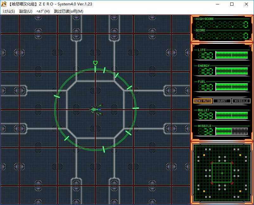This screenshot has height=205, width=254.
Task: Click the top-left yellow marker on the minimap
Action: click(204, 155)
